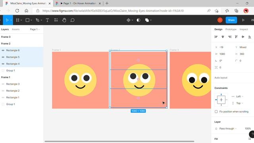This screenshot has width=254, height=143.
Task: Click the orange user avatar
Action: pyautogui.click(x=220, y=20)
